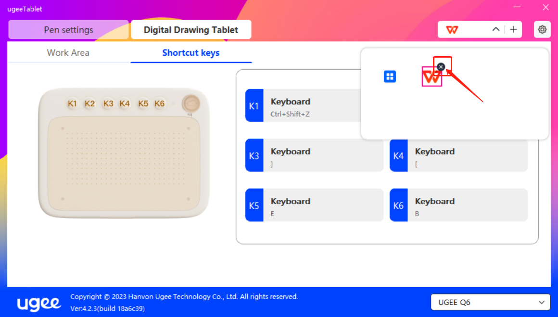The width and height of the screenshot is (558, 317).
Task: Collapse the application list chevron
Action: tap(495, 30)
